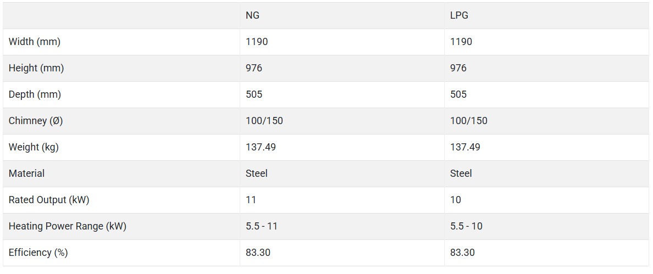Select the Height (mm) row label

pos(36,68)
